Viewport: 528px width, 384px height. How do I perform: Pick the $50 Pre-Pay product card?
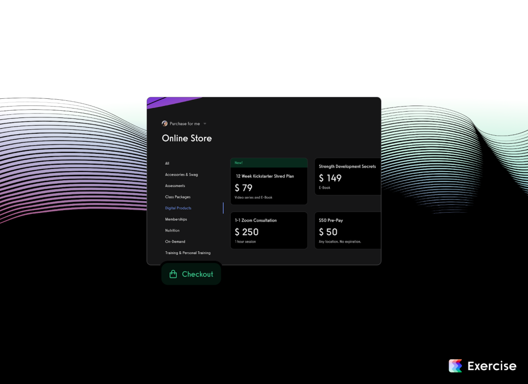347,231
